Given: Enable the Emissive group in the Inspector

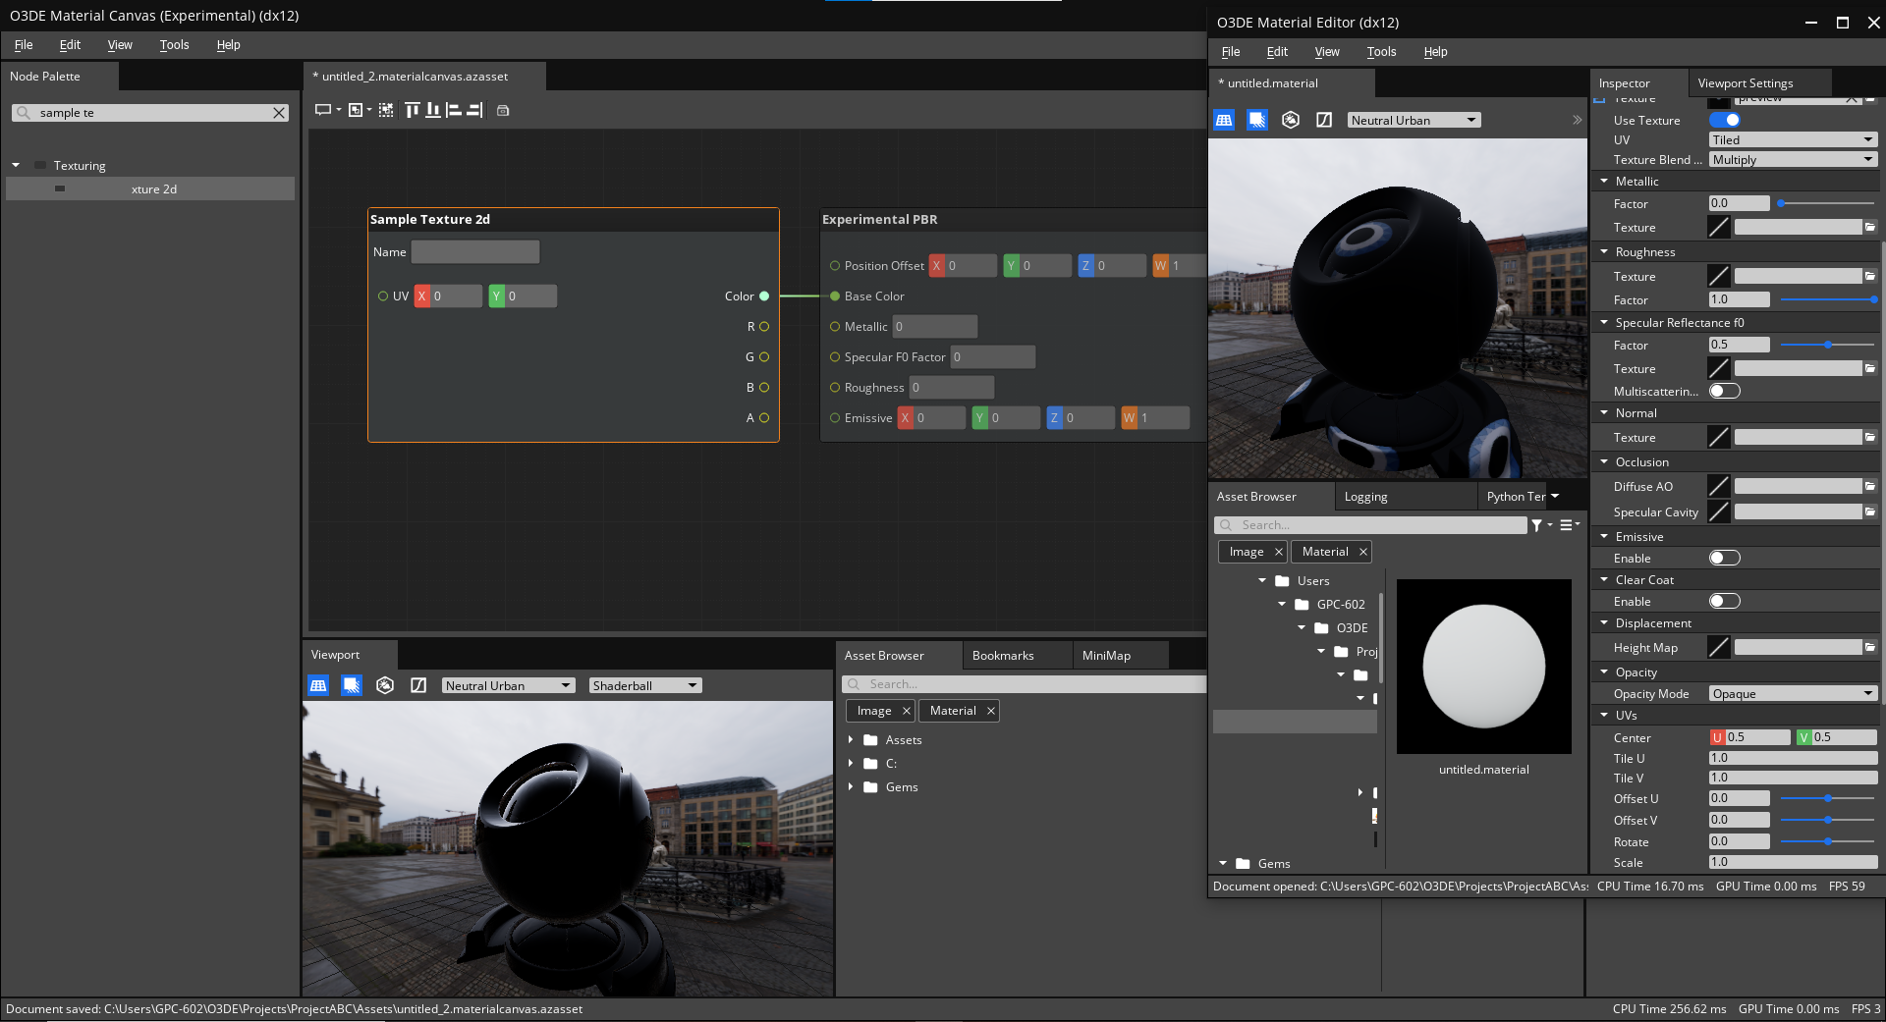Looking at the screenshot, I should (1723, 558).
